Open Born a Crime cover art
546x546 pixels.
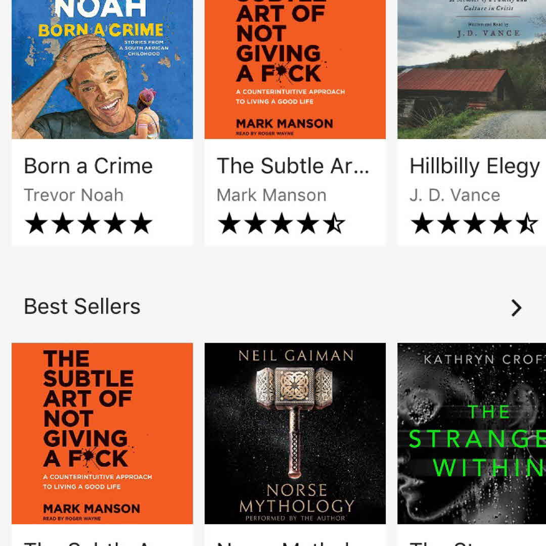(102, 69)
